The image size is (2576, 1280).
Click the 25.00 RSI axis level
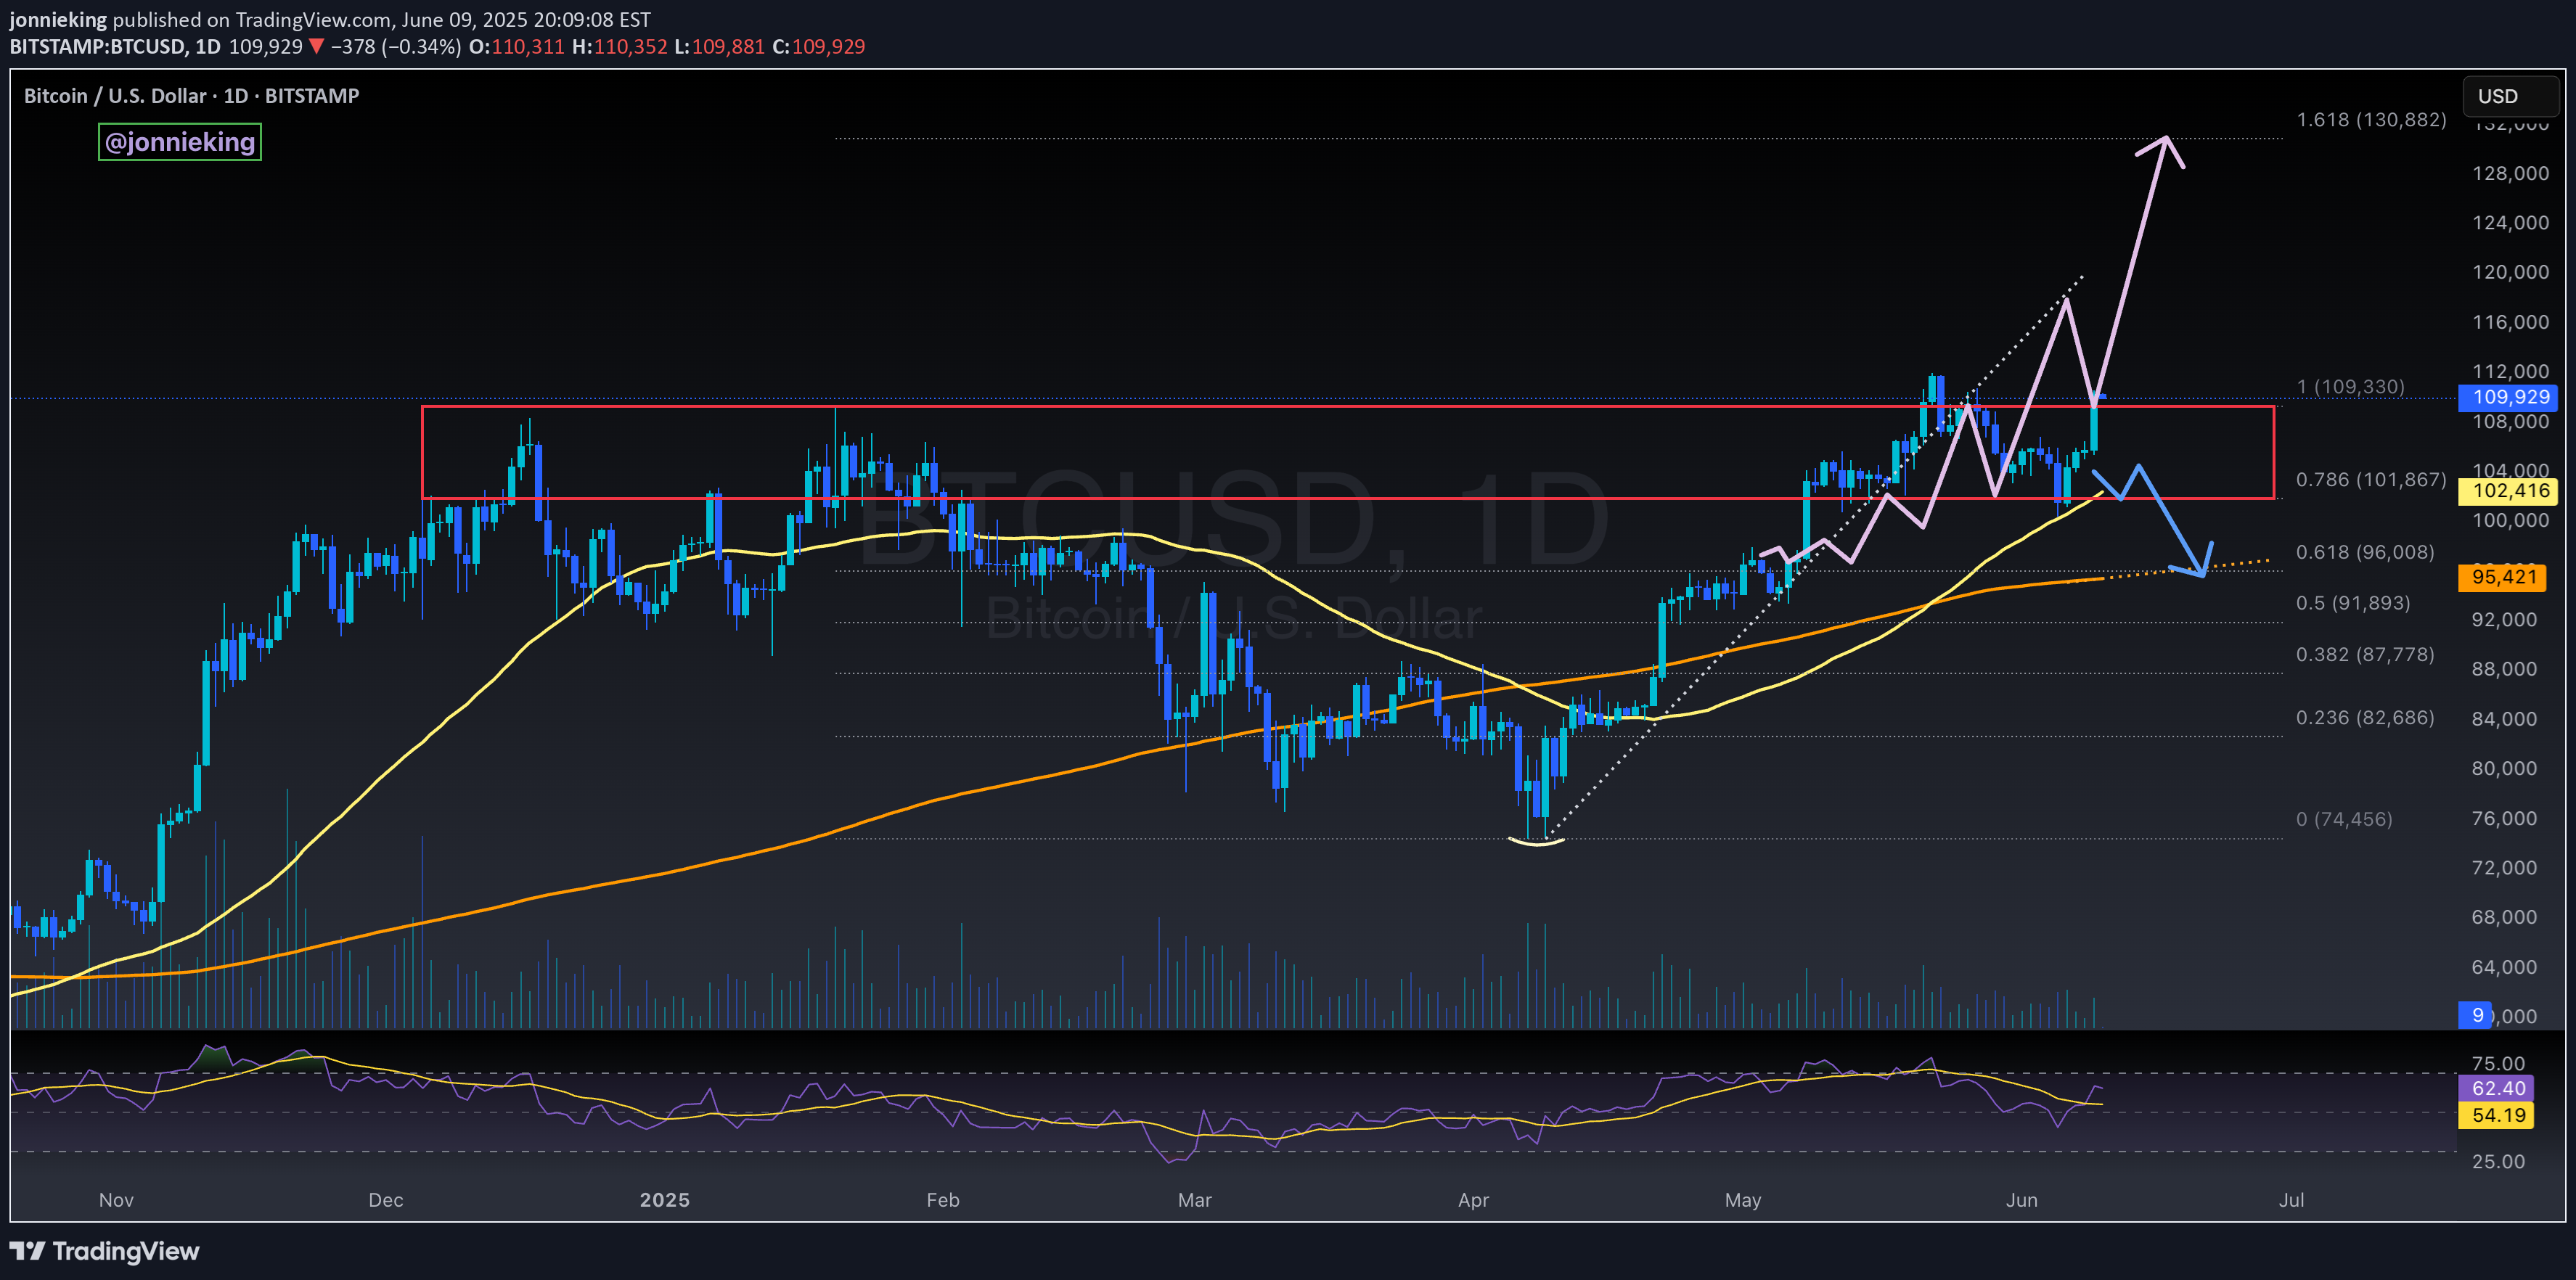coord(2498,1162)
